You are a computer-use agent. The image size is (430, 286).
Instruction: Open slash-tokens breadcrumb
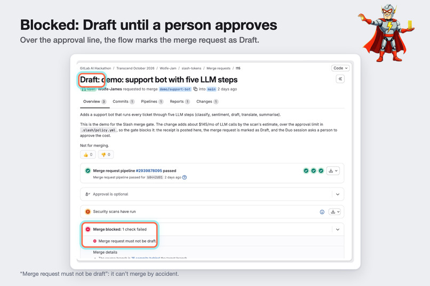coord(191,68)
